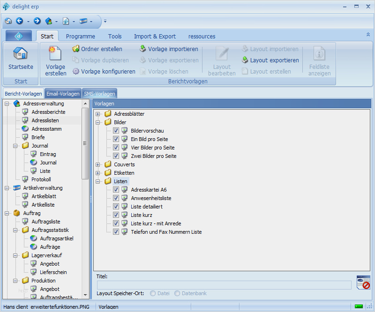375x312 pixels.
Task: Click the Adressstamm pie chart icon
Action: [25, 129]
